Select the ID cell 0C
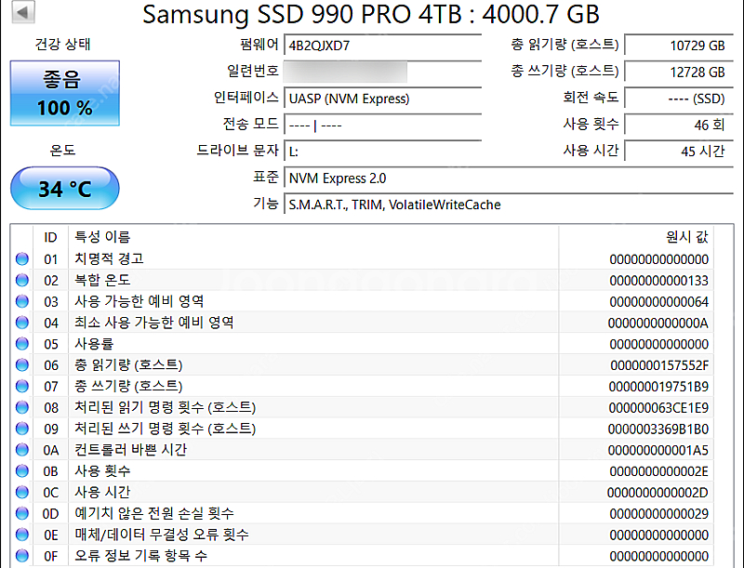Screen dimensions: 744x568 51,493
